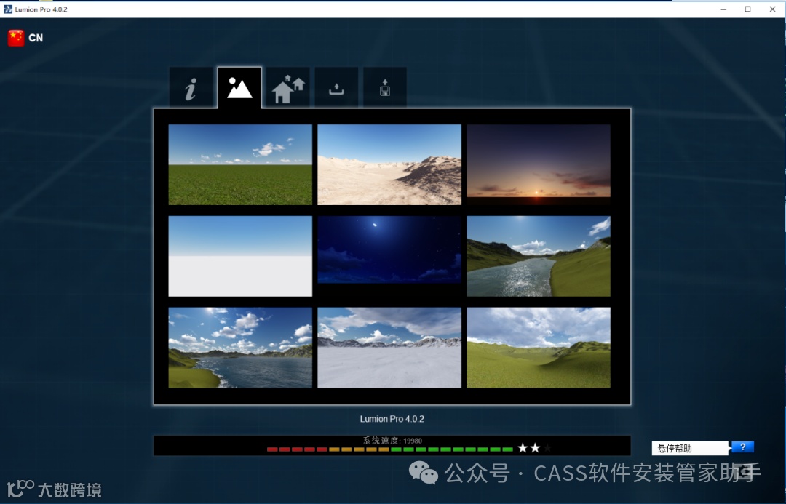
Task: Close the Lumion Pro window
Action: [772, 9]
